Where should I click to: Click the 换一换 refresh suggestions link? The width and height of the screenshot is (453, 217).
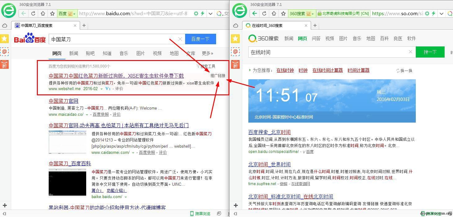click(404, 71)
